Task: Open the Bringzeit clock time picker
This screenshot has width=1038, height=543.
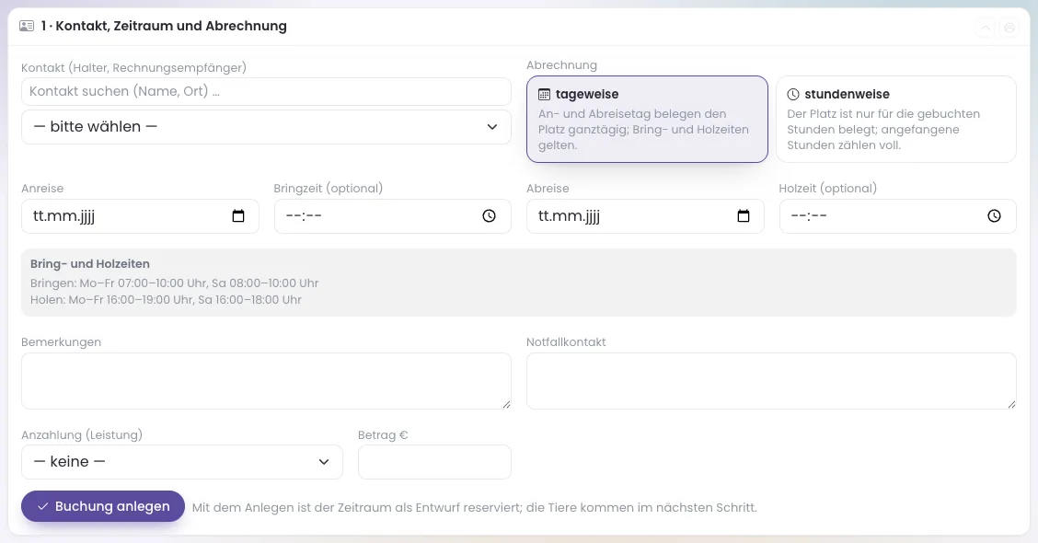Action: pos(490,216)
